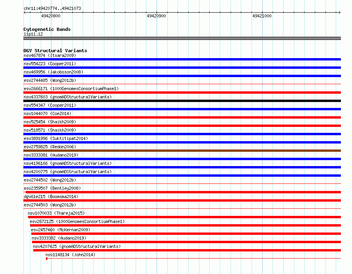Click ruler position 49421000
Image resolution: width=352 pixels, height=274 pixels.
pos(262,16)
